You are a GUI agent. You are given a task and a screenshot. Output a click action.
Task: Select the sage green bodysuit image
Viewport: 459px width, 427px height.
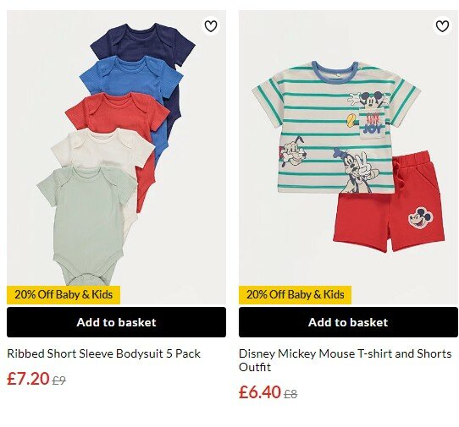click(x=88, y=222)
